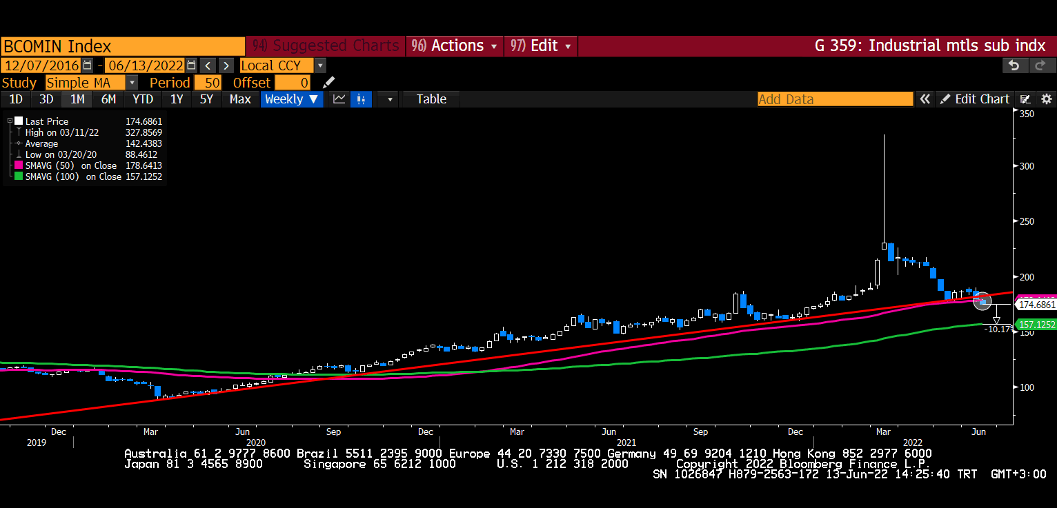Select the 1D range tab
This screenshot has width=1057, height=508.
[15, 99]
